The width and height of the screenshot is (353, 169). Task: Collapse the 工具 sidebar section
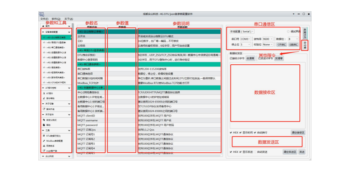[x=69, y=130]
